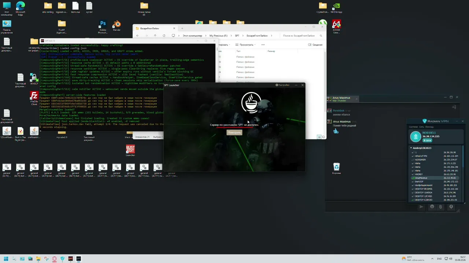
Task: Open the Сеть menu in Radmin VPN
Action: (421, 127)
